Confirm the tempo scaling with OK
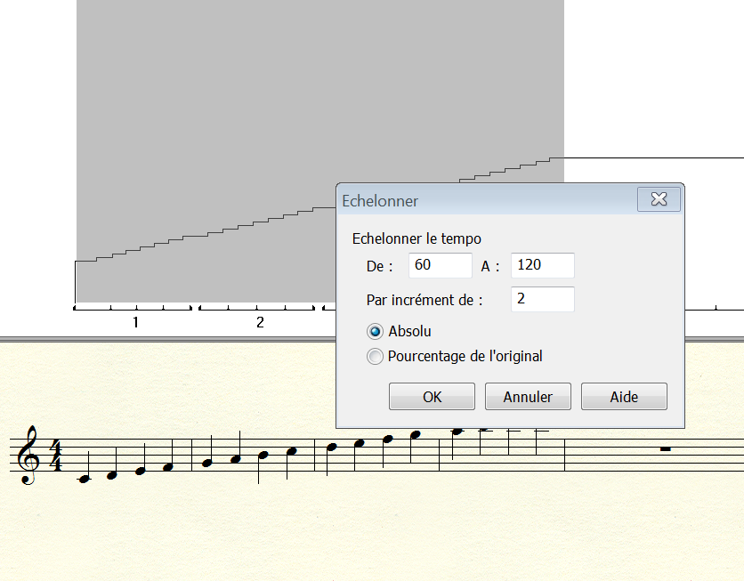744x581 pixels. tap(432, 397)
